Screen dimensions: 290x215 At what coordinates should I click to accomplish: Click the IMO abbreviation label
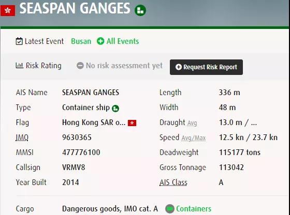pyautogui.click(x=22, y=137)
